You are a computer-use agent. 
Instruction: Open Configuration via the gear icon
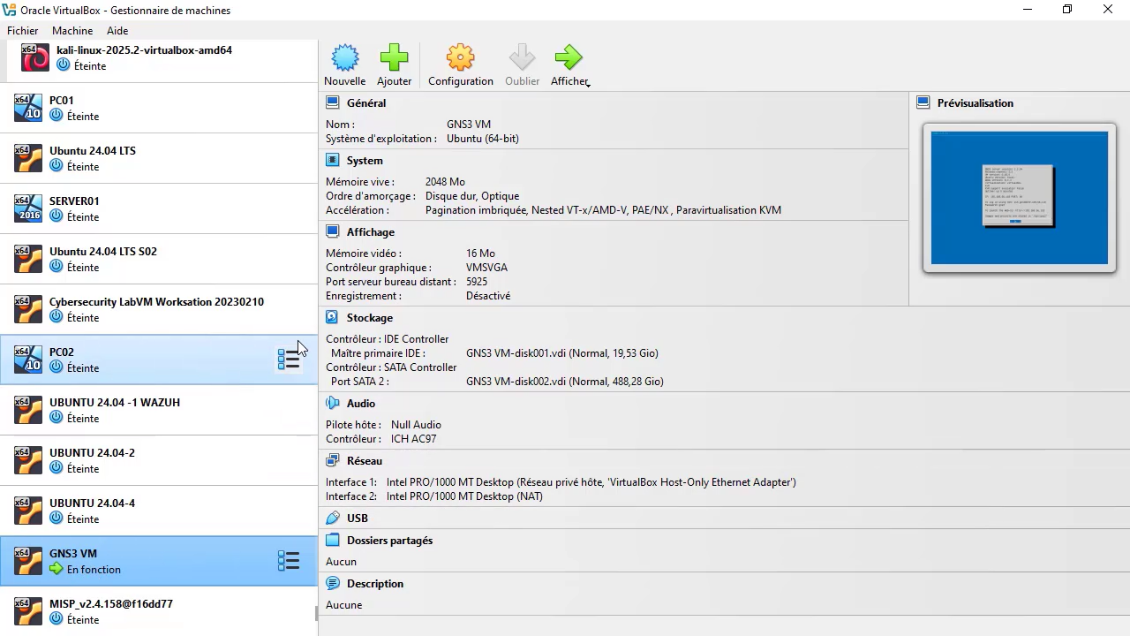(x=461, y=58)
